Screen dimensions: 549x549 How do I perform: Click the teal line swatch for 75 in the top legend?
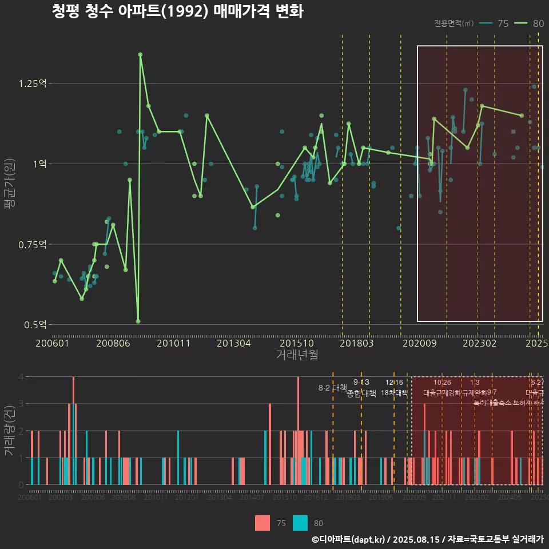(486, 23)
